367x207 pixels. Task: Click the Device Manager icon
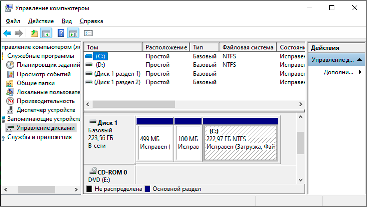pyautogui.click(x=10, y=110)
